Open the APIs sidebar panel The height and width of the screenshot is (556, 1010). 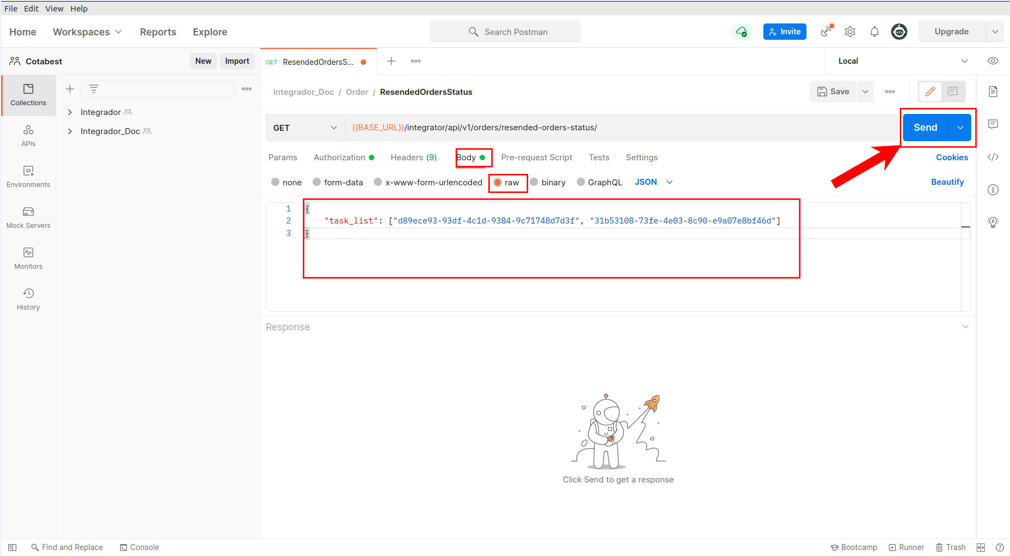point(28,136)
